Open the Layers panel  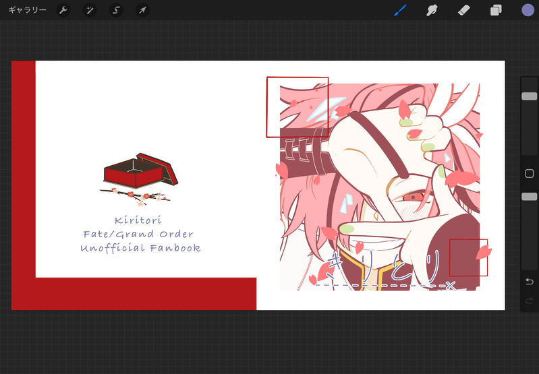pos(496,10)
